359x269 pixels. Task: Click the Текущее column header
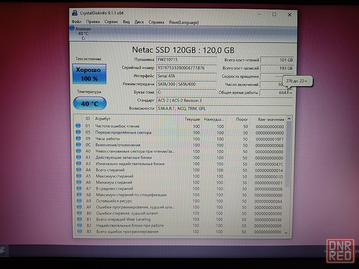(x=192, y=119)
